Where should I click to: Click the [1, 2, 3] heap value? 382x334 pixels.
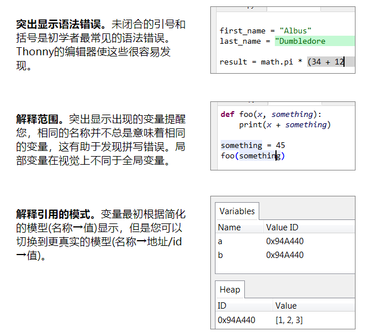289,320
